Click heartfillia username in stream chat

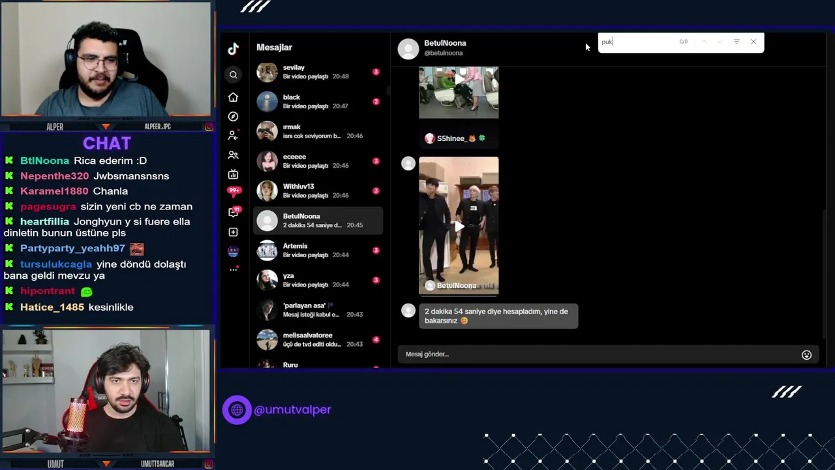[44, 222]
